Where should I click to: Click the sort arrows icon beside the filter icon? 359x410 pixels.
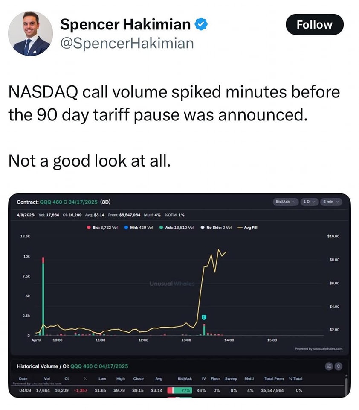339,366
